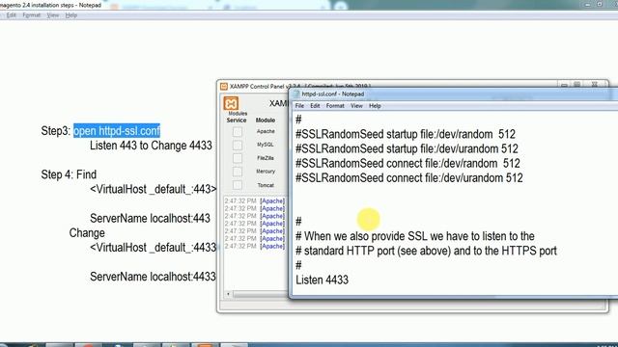The width and height of the screenshot is (618, 347).
Task: Click '<VirtualHost _default_:4433' line
Action: pyautogui.click(x=153, y=248)
